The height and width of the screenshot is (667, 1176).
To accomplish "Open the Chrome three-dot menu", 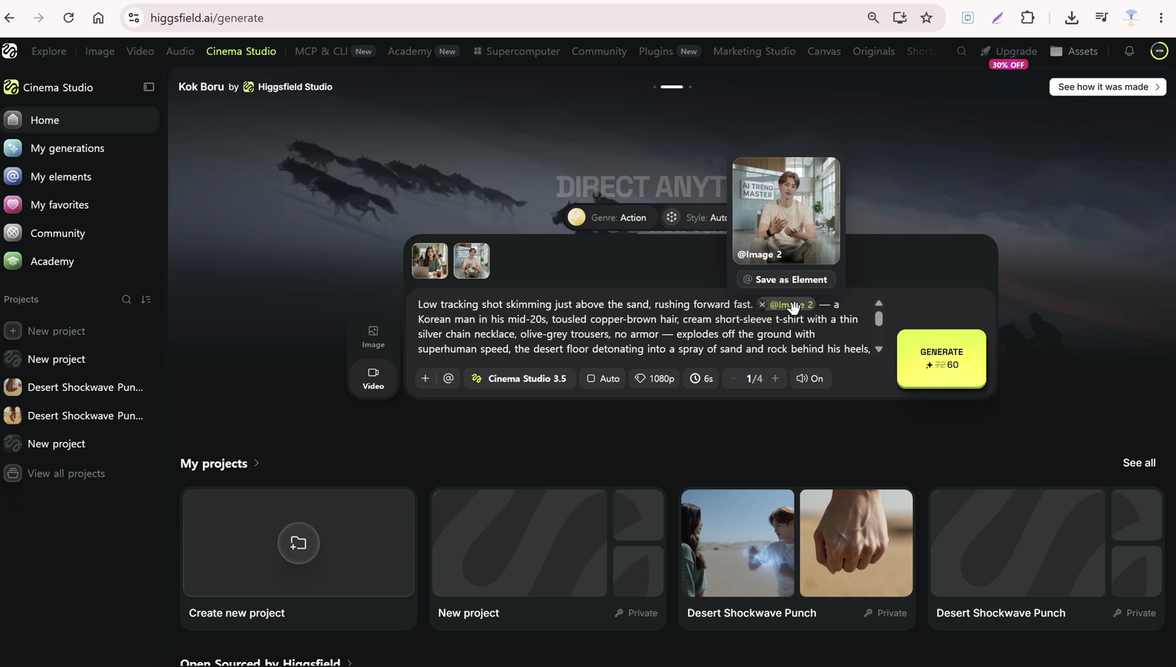I will point(1161,18).
